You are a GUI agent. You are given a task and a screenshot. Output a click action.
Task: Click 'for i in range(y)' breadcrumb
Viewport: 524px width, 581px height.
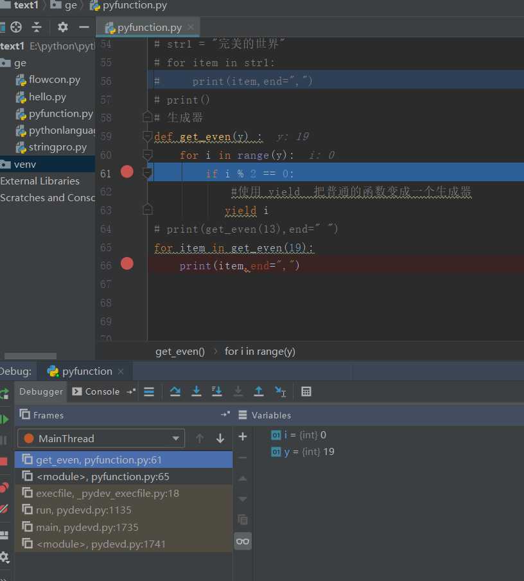click(x=260, y=352)
